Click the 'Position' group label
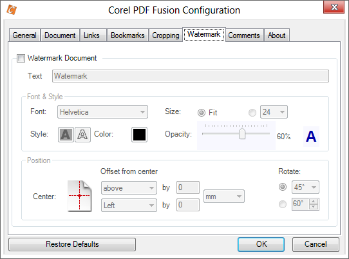 tap(39, 160)
